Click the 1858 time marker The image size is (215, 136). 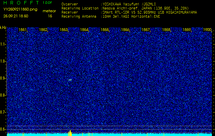(166, 30)
